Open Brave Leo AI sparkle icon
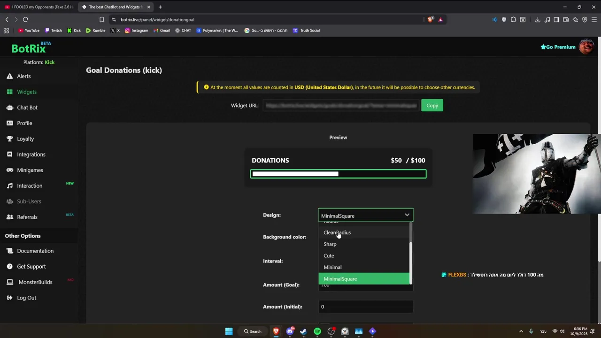 (575, 20)
